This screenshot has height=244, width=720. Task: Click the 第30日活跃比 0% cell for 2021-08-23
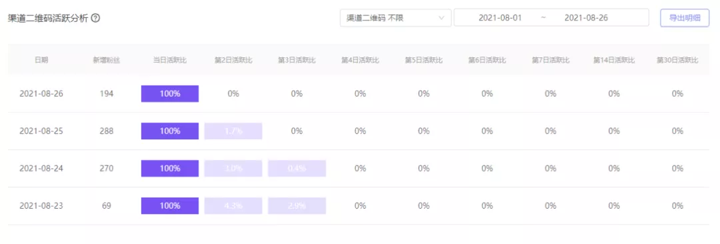677,206
